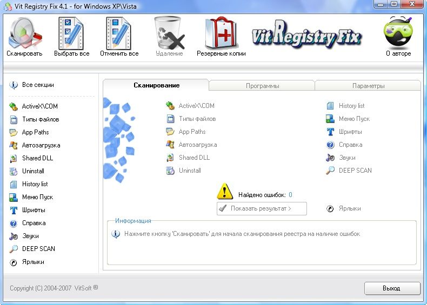
Task: Click the info icon in the Информация box
Action: [116, 234]
